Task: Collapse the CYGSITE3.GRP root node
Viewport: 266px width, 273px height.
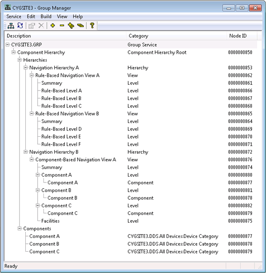Action: coord(8,44)
